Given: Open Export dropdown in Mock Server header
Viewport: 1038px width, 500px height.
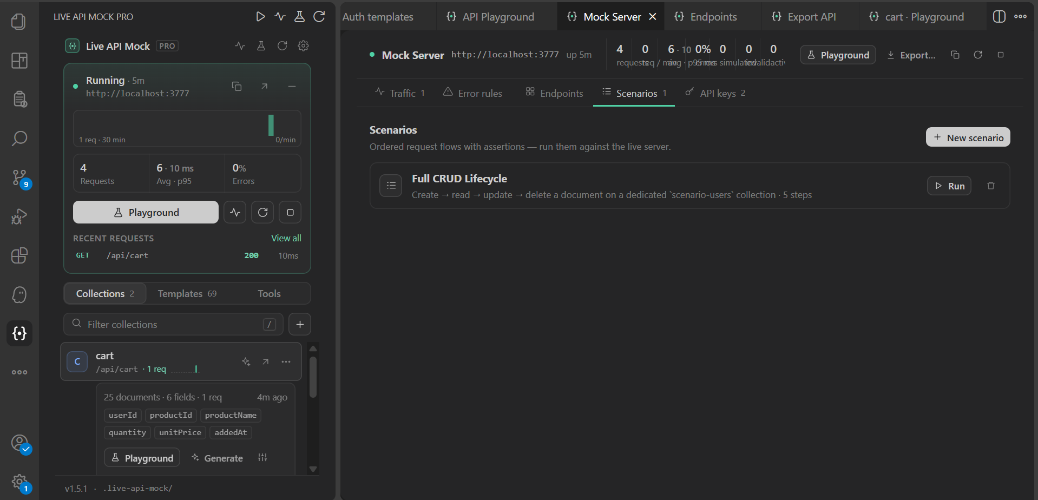Looking at the screenshot, I should (911, 55).
